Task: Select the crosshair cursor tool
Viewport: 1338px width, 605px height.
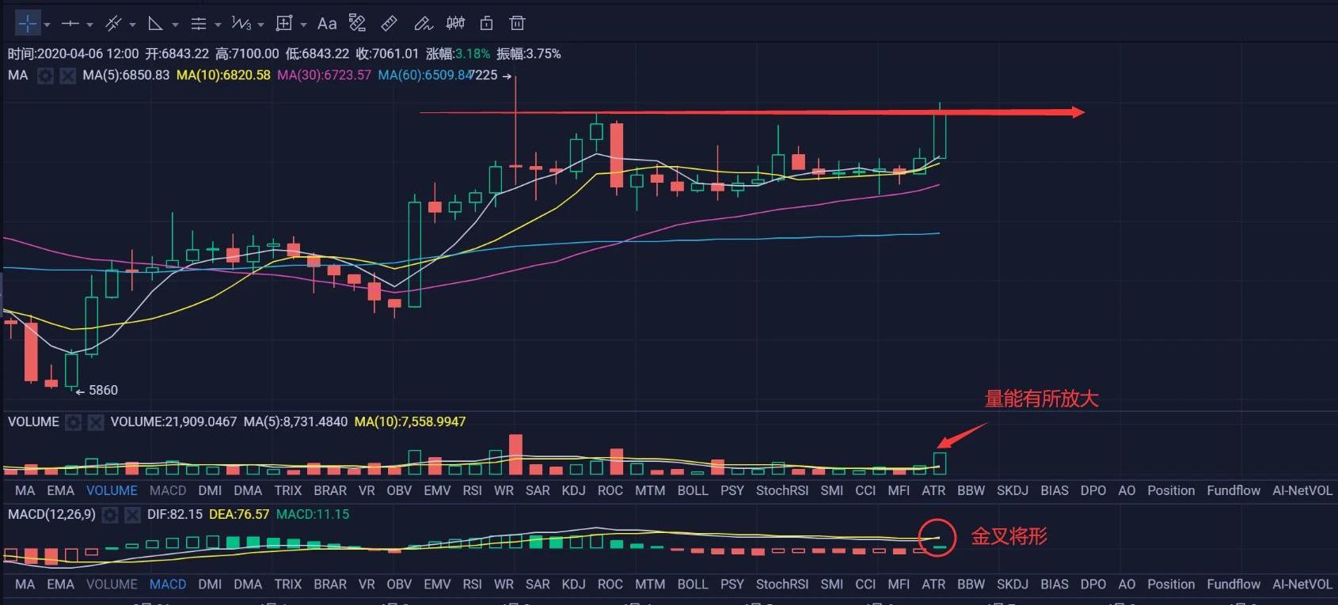Action: [27, 24]
